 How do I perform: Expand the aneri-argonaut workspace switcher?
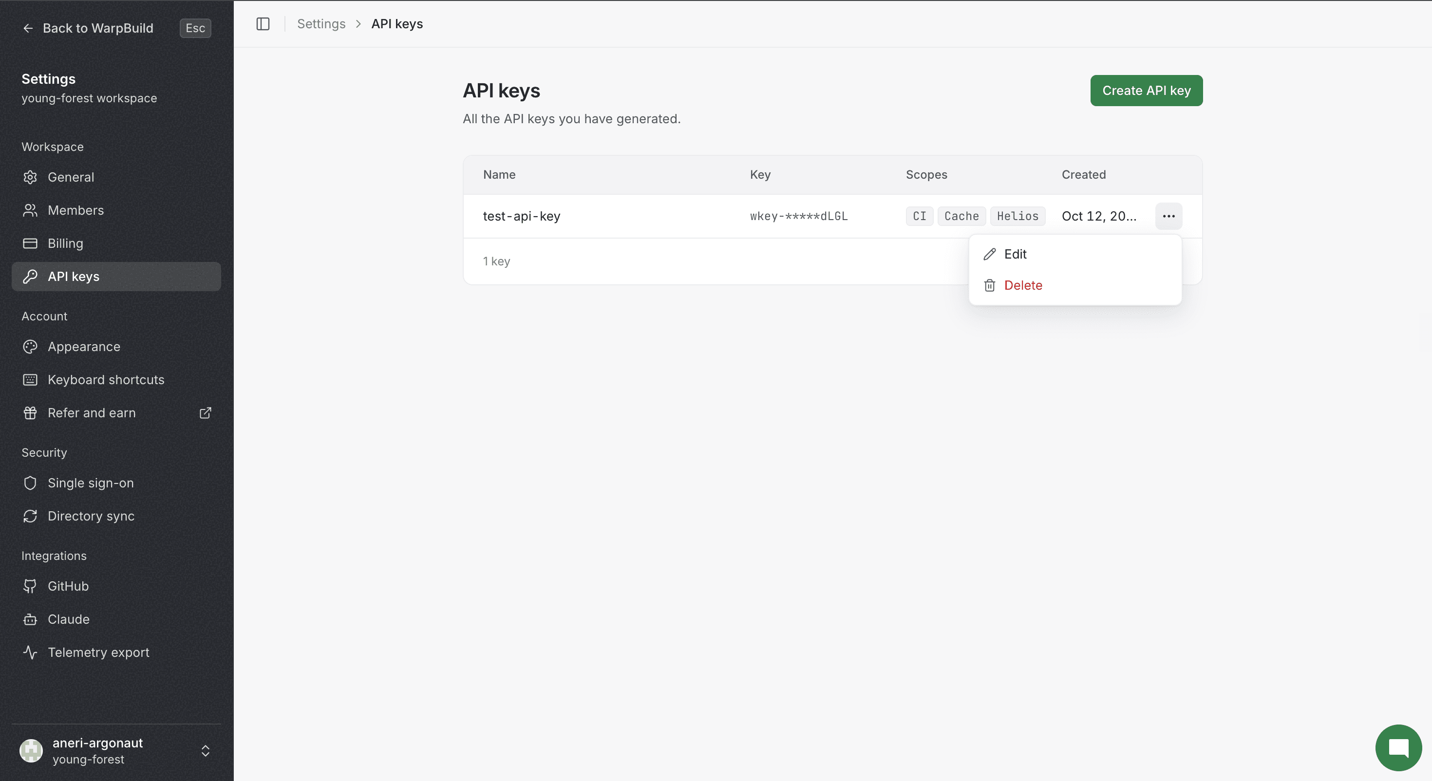point(205,751)
